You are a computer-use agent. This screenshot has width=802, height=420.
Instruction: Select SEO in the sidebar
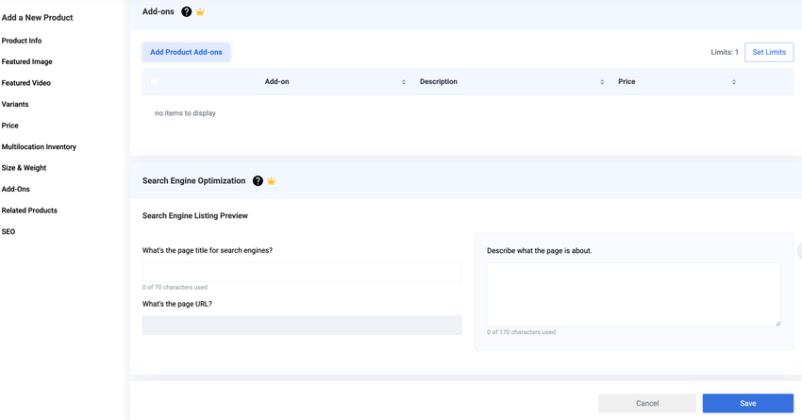click(8, 231)
